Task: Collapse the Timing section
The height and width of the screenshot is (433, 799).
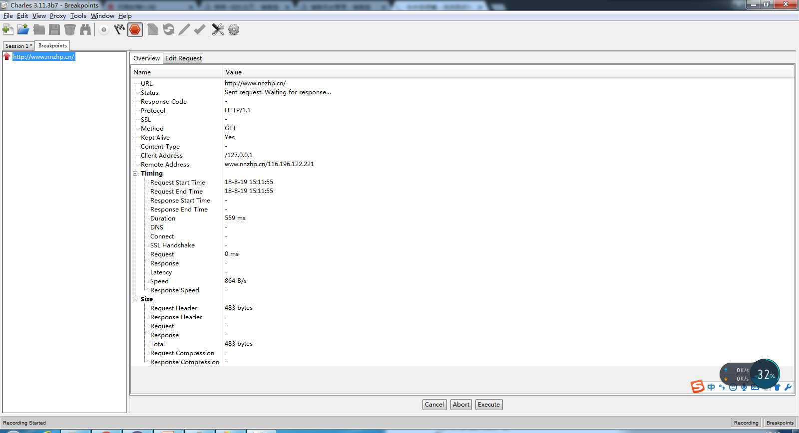Action: pos(135,173)
